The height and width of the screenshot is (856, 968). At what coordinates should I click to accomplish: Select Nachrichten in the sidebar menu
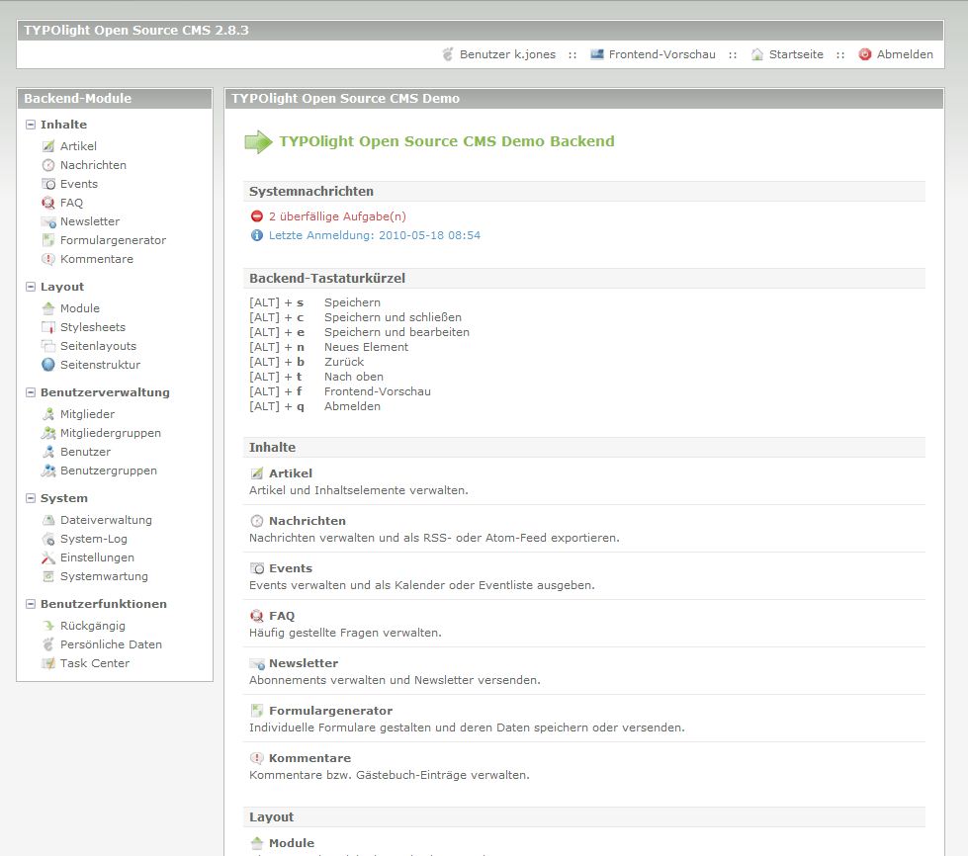pos(93,165)
